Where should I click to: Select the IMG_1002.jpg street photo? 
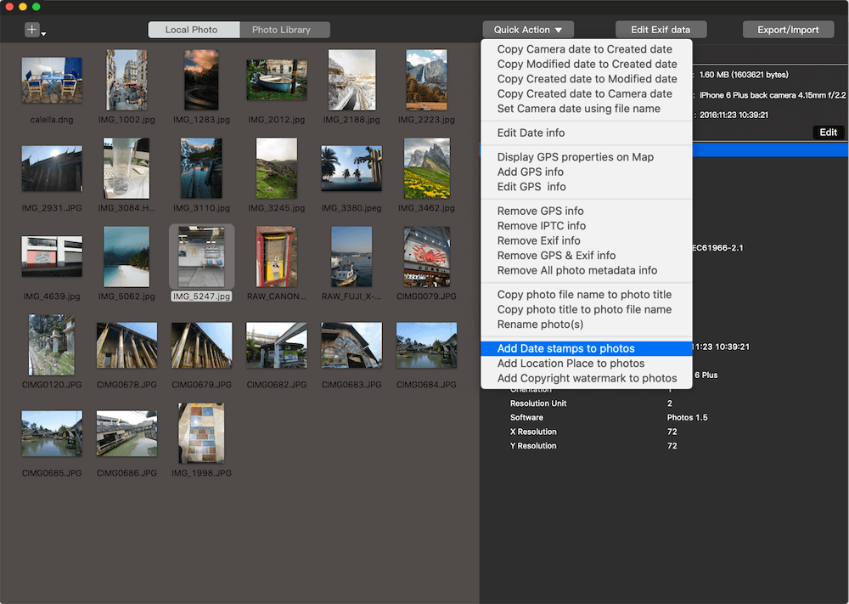[x=127, y=80]
